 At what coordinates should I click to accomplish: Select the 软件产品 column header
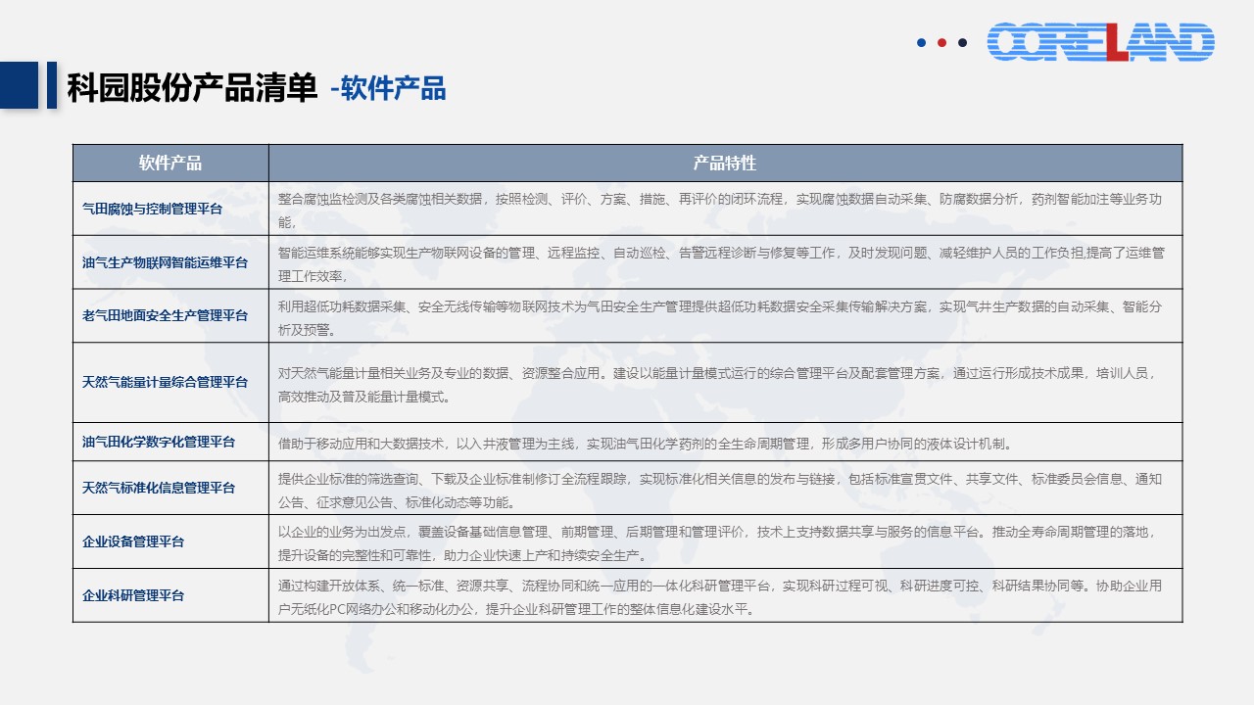pos(170,164)
